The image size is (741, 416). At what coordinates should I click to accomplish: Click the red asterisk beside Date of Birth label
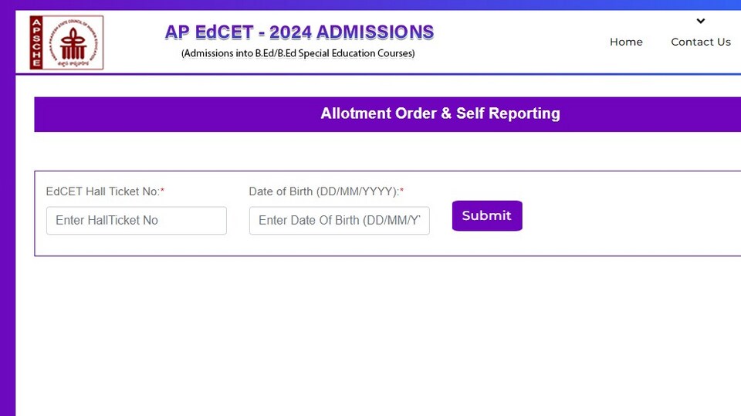click(401, 190)
